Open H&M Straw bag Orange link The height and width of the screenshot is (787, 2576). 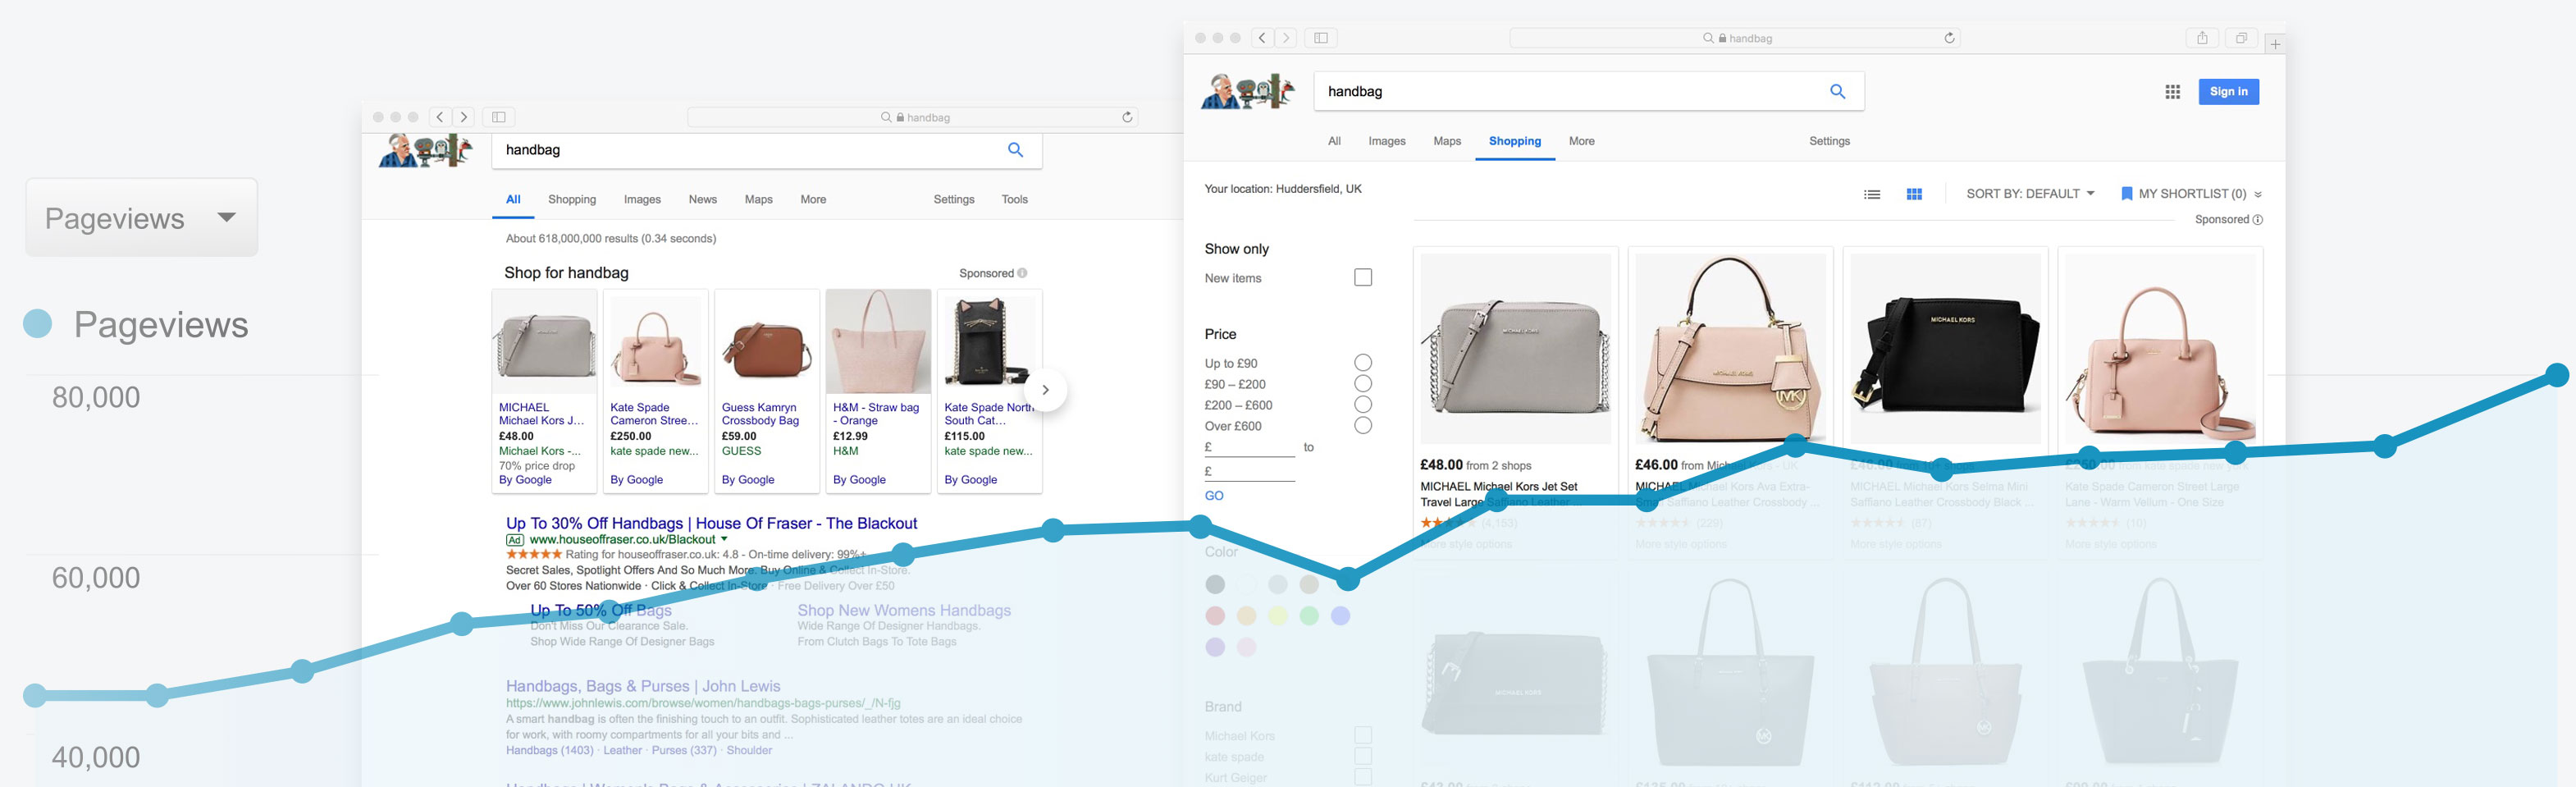[876, 414]
